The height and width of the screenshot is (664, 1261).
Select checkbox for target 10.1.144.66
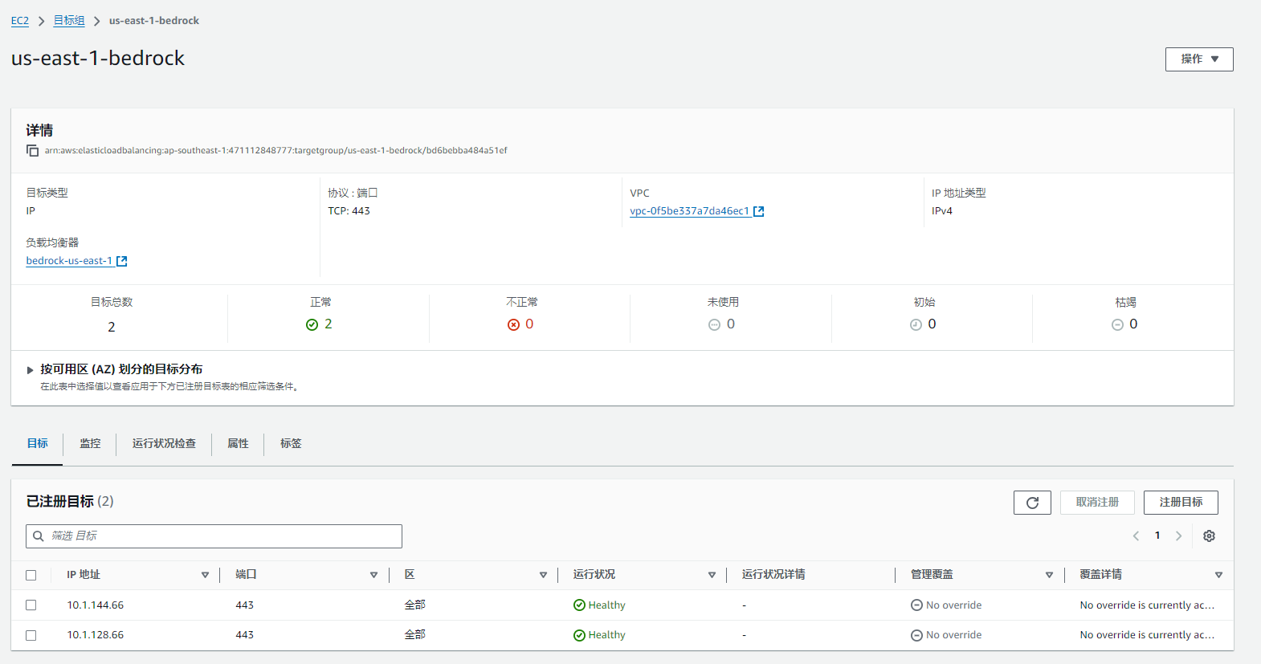tap(31, 605)
